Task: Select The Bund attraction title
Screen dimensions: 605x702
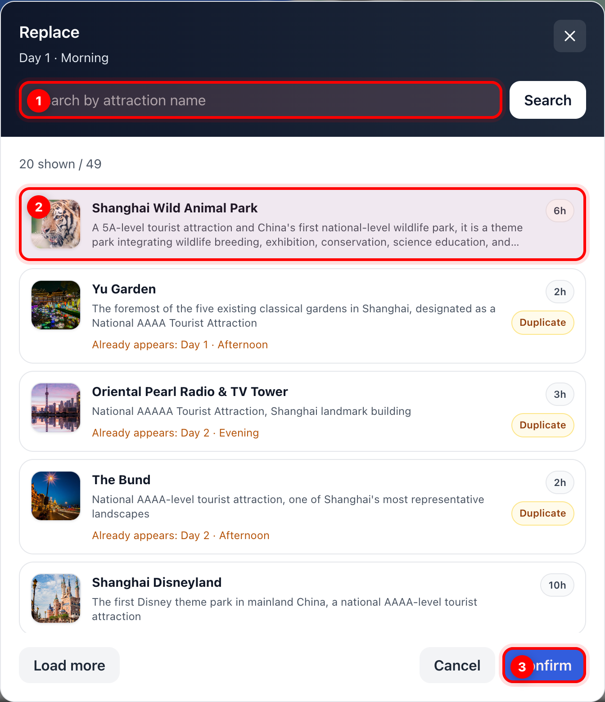Action: 121,480
